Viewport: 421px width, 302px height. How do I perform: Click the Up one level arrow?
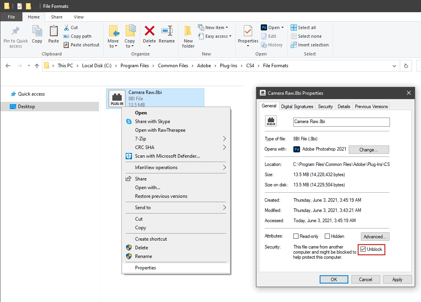37,66
